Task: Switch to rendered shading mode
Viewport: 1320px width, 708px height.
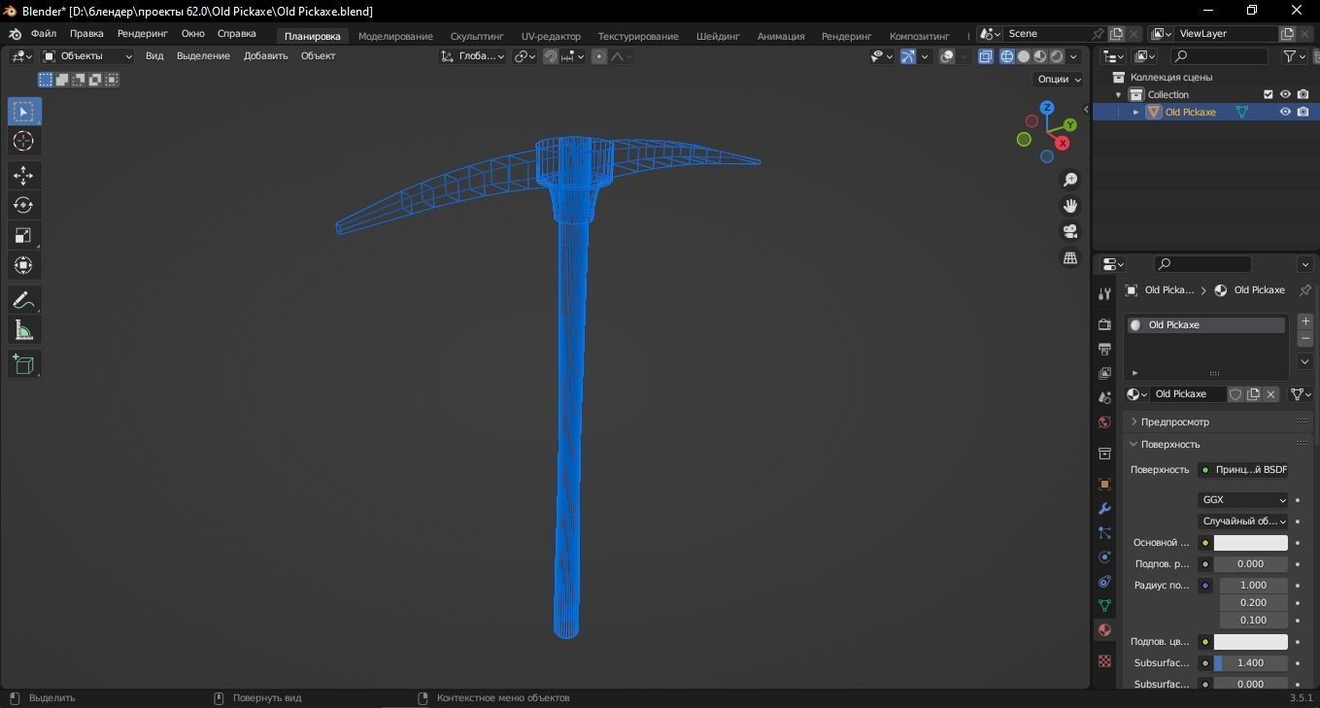Action: point(1057,56)
